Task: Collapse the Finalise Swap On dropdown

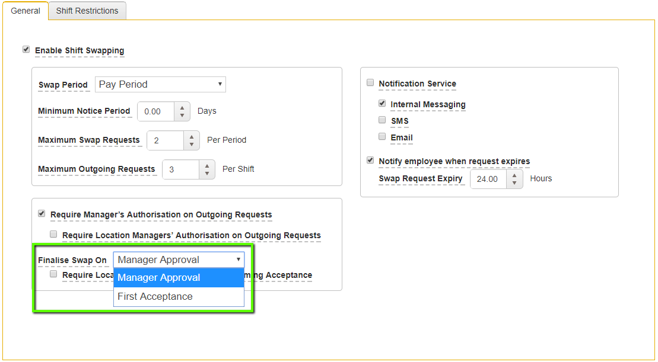Action: (x=179, y=260)
